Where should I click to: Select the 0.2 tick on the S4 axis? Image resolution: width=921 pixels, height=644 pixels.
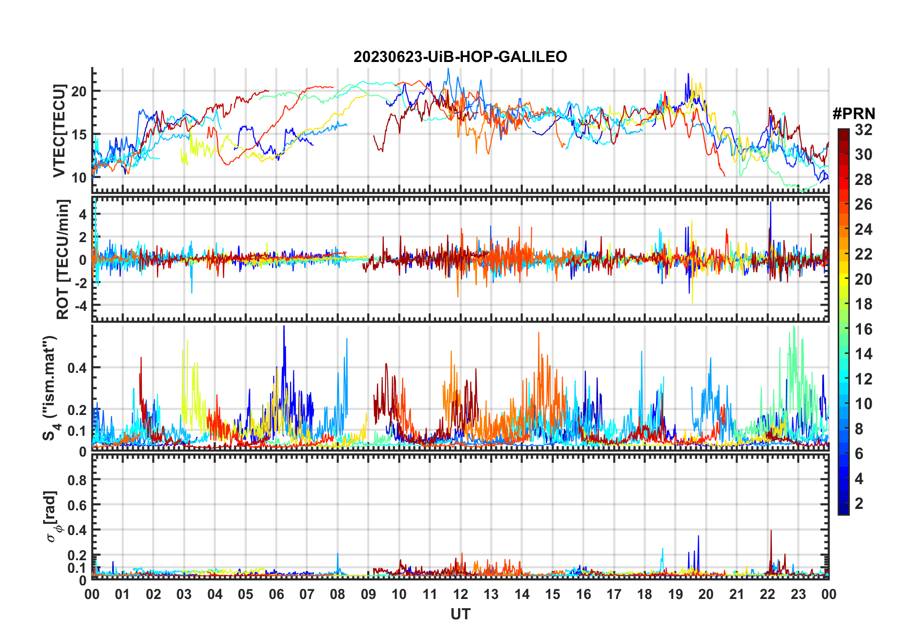pyautogui.click(x=77, y=410)
